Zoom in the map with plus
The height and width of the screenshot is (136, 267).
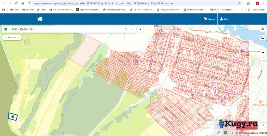coord(263,52)
